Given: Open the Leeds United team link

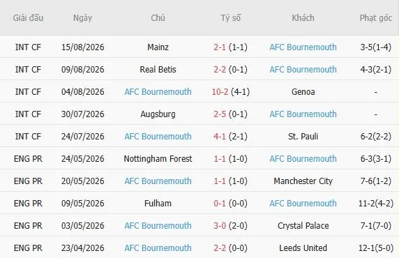Looking at the screenshot, I should (x=303, y=248).
